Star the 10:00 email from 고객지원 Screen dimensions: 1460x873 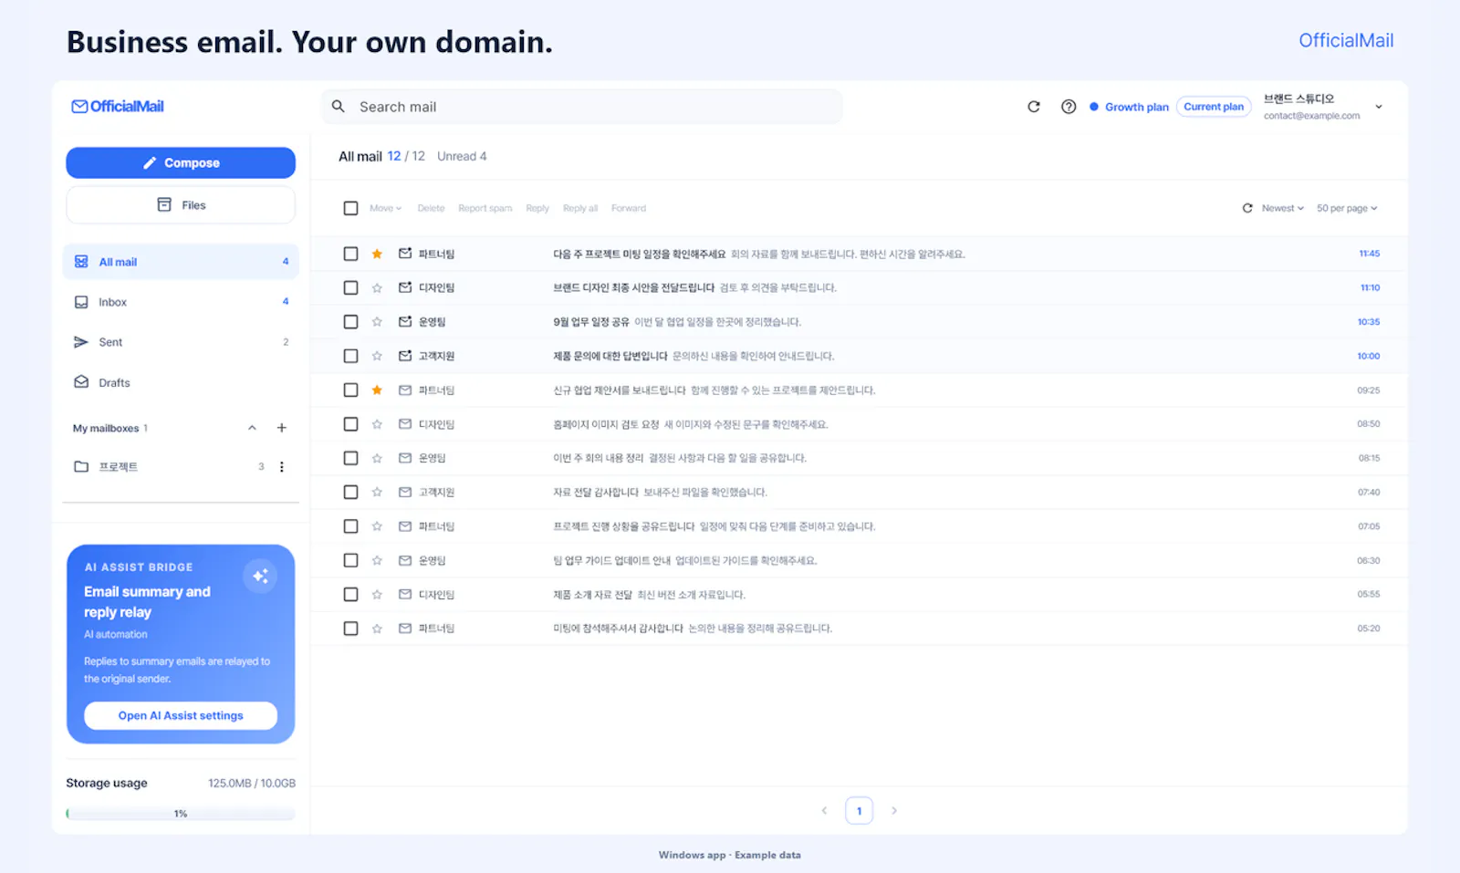[x=377, y=356]
